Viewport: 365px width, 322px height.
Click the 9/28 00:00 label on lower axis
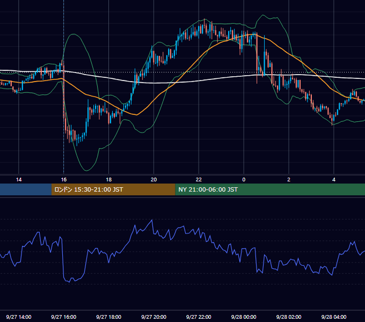[x=244, y=317]
